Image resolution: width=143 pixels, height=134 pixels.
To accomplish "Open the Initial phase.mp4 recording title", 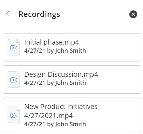I will 51,42.
